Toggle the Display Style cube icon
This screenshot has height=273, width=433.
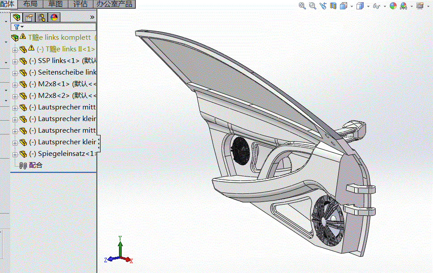[359, 5]
